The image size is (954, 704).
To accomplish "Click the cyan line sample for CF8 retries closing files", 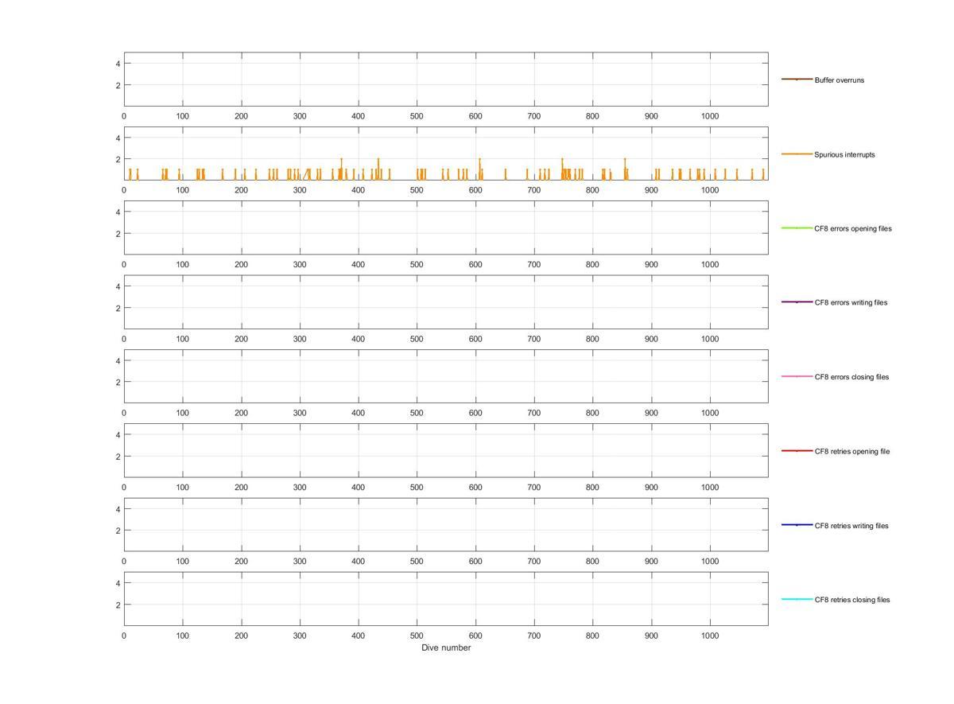I will 797,599.
